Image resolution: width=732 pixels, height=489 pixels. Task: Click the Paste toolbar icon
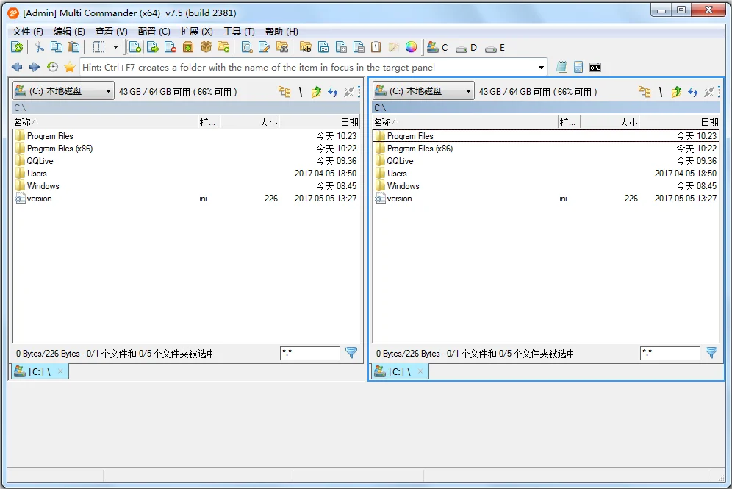click(x=77, y=47)
